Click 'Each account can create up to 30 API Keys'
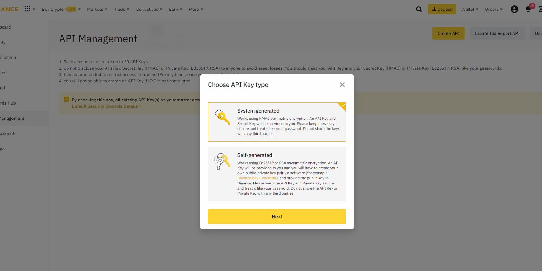This screenshot has height=271, width=542. click(104, 62)
